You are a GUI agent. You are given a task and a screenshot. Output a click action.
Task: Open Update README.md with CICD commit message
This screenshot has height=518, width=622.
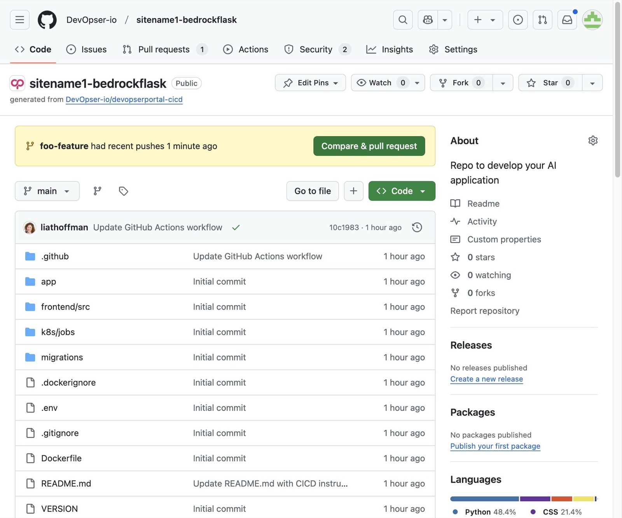click(270, 483)
